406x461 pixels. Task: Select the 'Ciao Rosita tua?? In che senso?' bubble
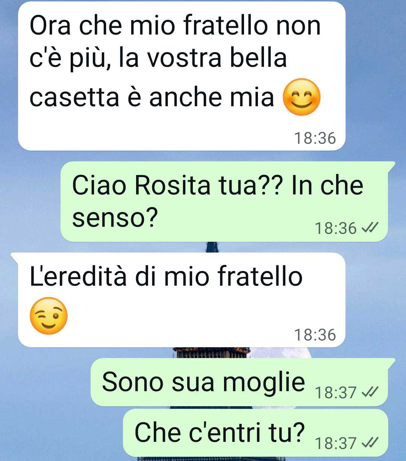[224, 202]
